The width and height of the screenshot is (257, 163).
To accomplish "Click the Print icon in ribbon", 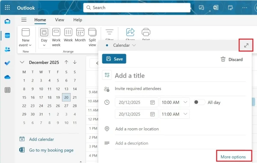I will pyautogui.click(x=146, y=32).
